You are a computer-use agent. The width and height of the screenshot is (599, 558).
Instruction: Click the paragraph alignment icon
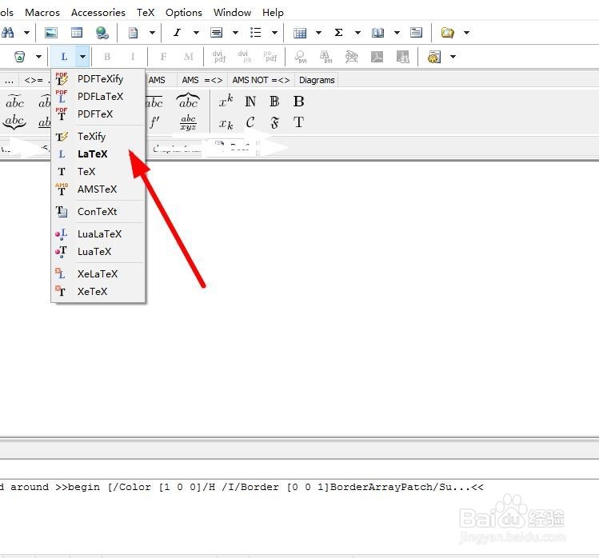[216, 33]
